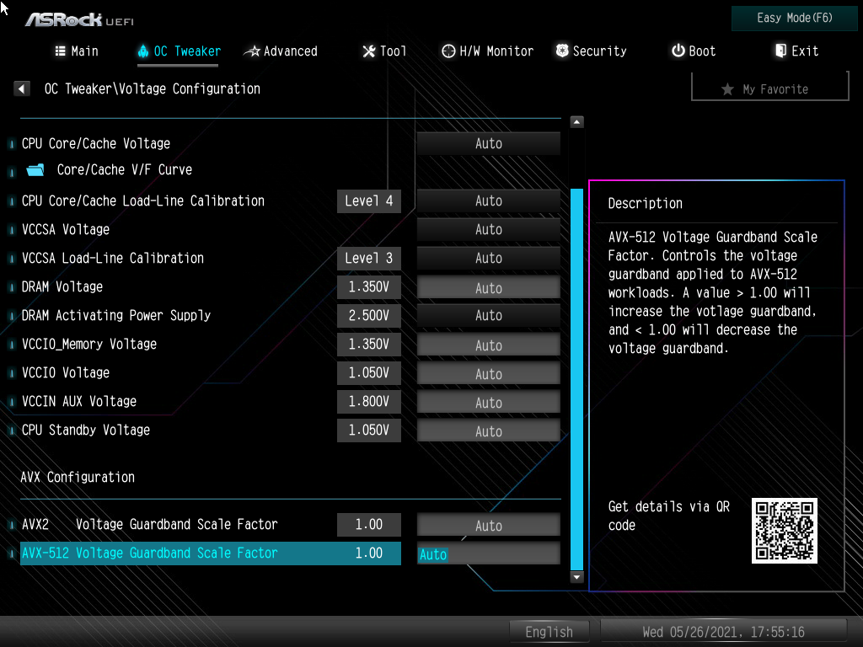Open the DRAM Voltage Auto dropdown
The width and height of the screenshot is (863, 647).
[488, 286]
